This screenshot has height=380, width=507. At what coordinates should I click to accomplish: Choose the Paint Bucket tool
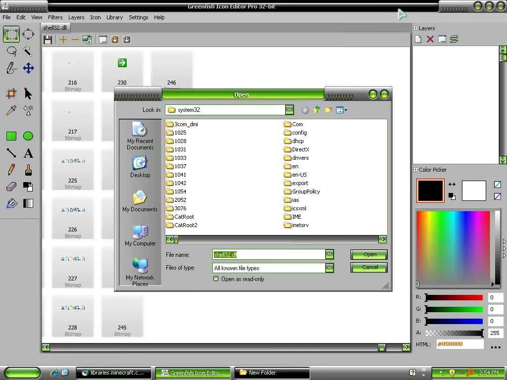pos(11,203)
